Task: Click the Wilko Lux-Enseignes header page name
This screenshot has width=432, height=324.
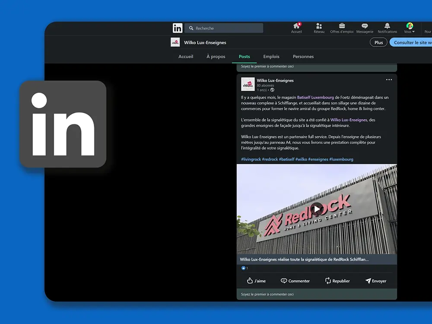Action: 205,42
